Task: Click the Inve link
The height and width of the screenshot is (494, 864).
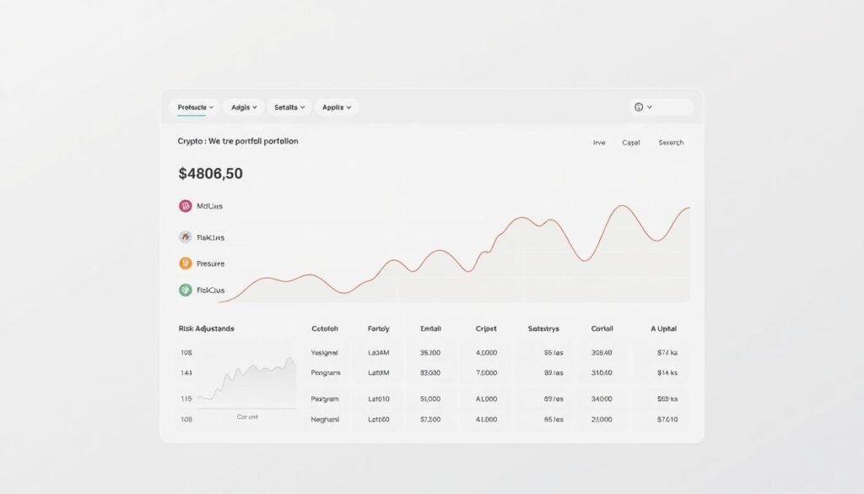Action: click(x=599, y=142)
